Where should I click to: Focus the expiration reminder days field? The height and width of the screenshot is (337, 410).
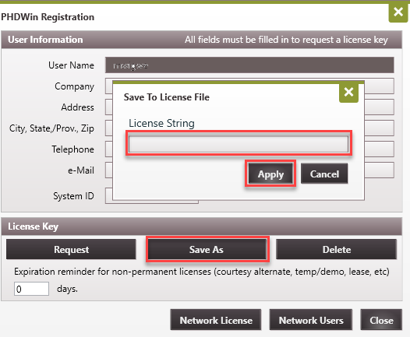[31, 289]
